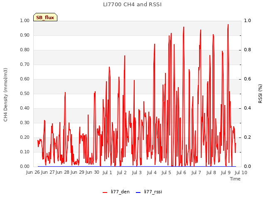Click the 0.80 left axis value
This screenshot has width=266, height=200.
(x=25, y=50)
